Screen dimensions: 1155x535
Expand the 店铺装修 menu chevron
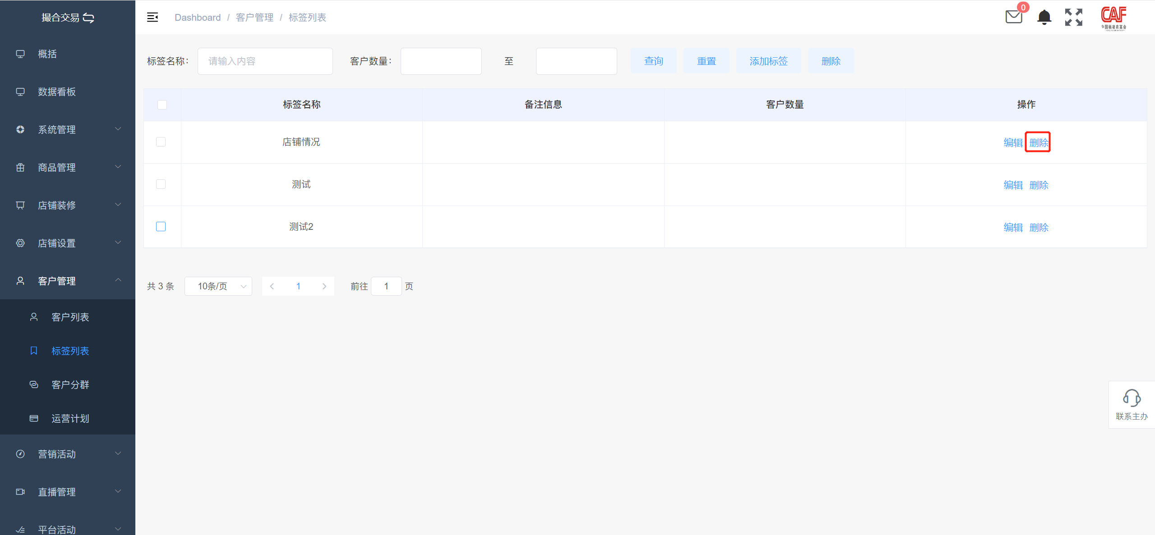pos(118,205)
